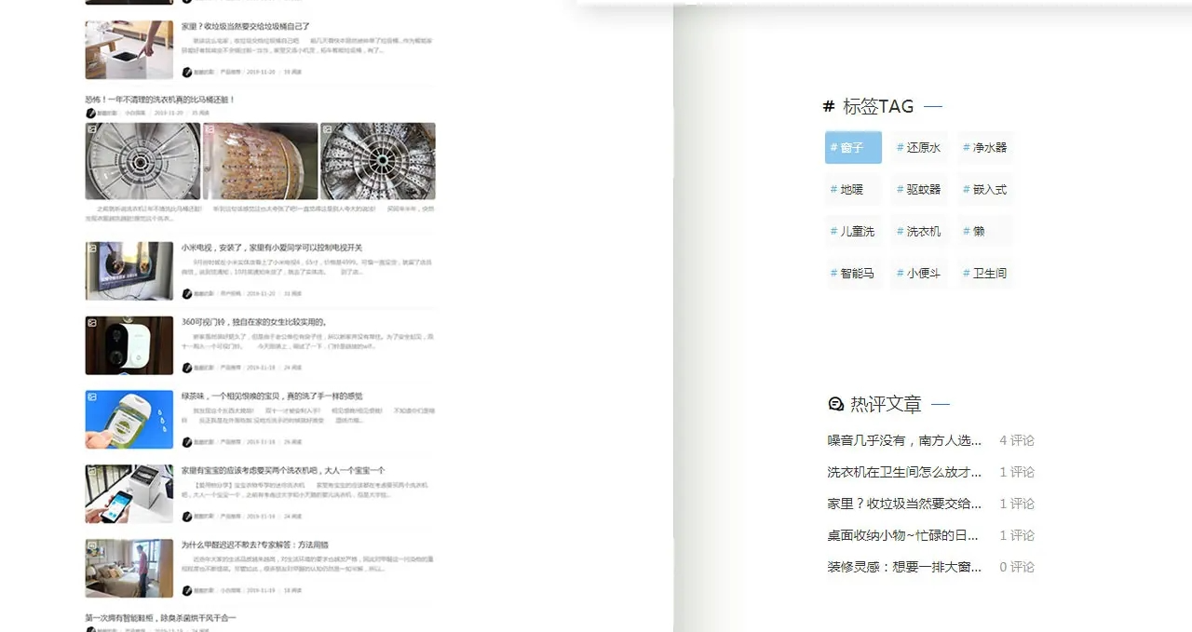1192x632 pixels.
Task: Click image badge icon on 360可视门铃 thumbnail
Action: point(92,323)
